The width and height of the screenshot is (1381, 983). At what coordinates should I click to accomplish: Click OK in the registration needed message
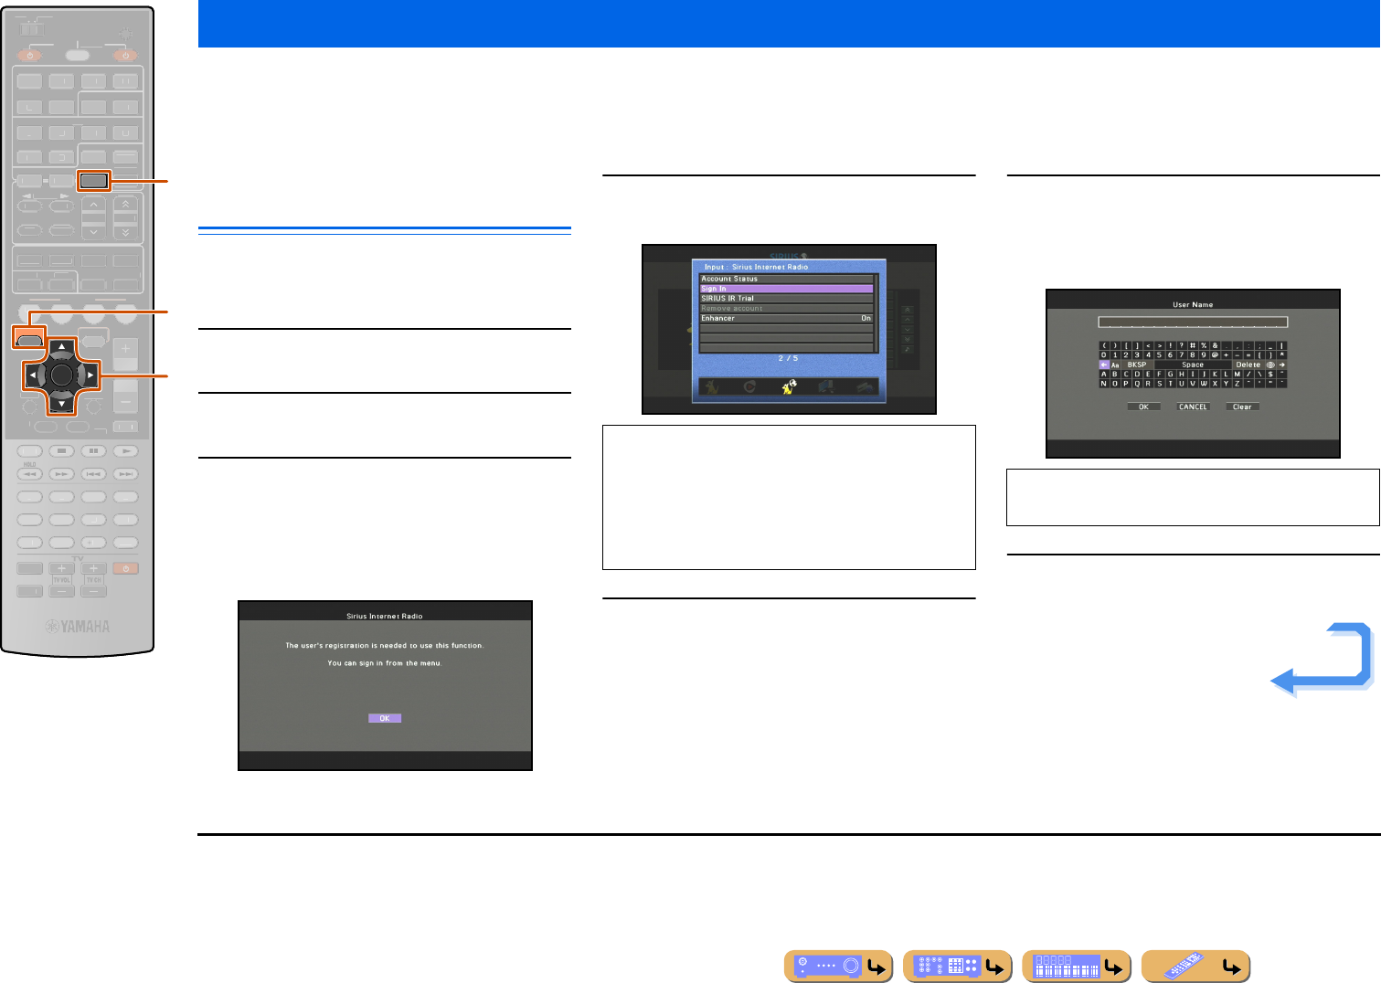[x=385, y=718]
